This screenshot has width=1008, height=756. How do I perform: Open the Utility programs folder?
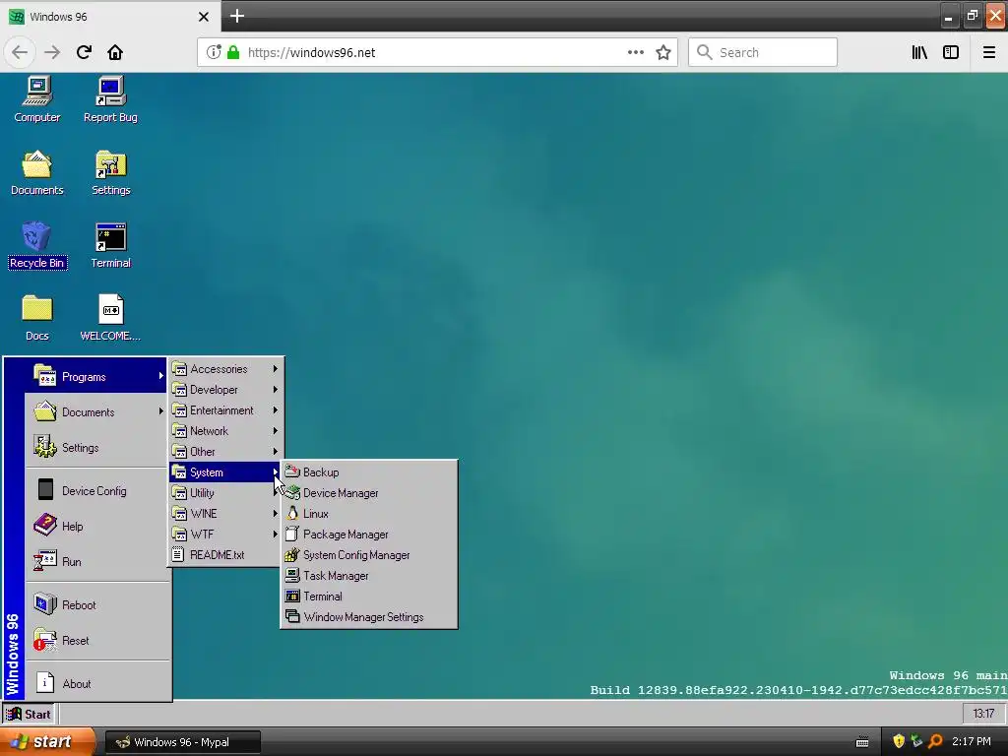pos(225,492)
